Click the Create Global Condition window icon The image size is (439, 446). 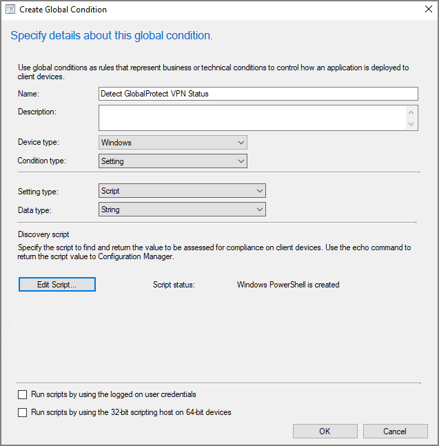tap(10, 9)
